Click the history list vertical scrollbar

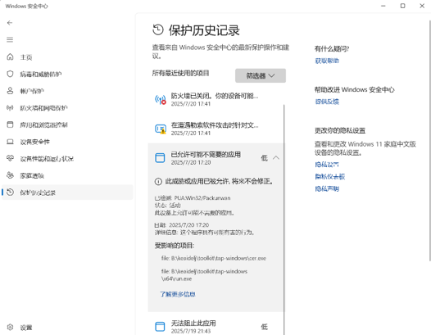point(284,220)
